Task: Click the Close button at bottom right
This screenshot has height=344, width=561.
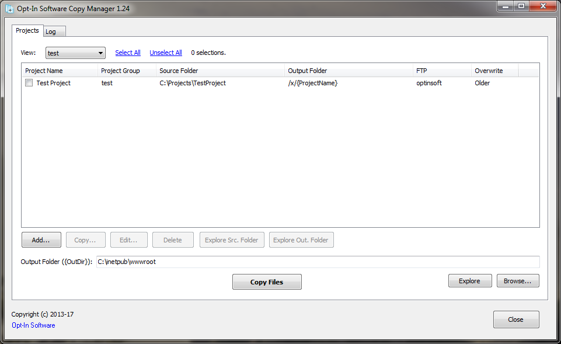Action: tap(515, 319)
